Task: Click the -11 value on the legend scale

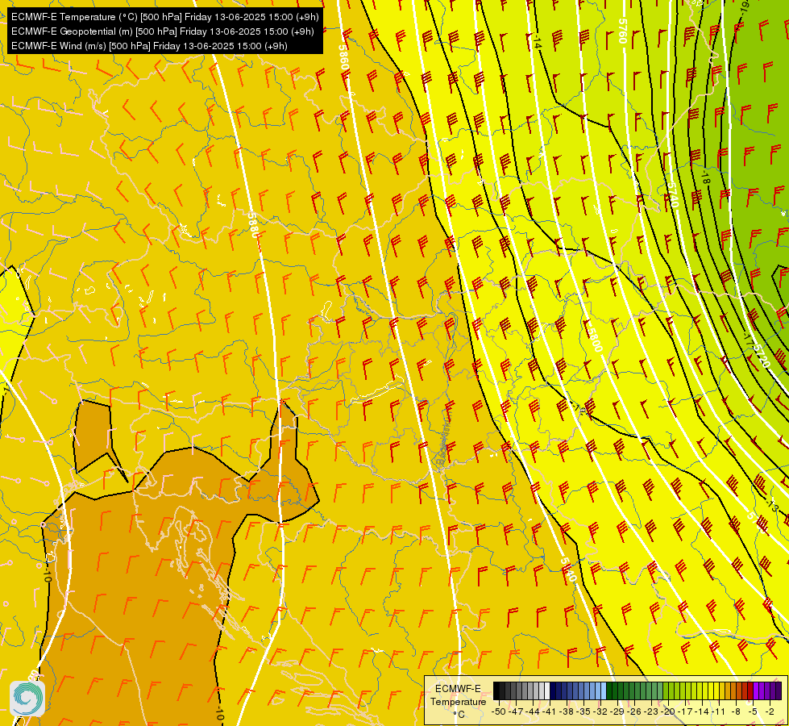Action: 719,711
